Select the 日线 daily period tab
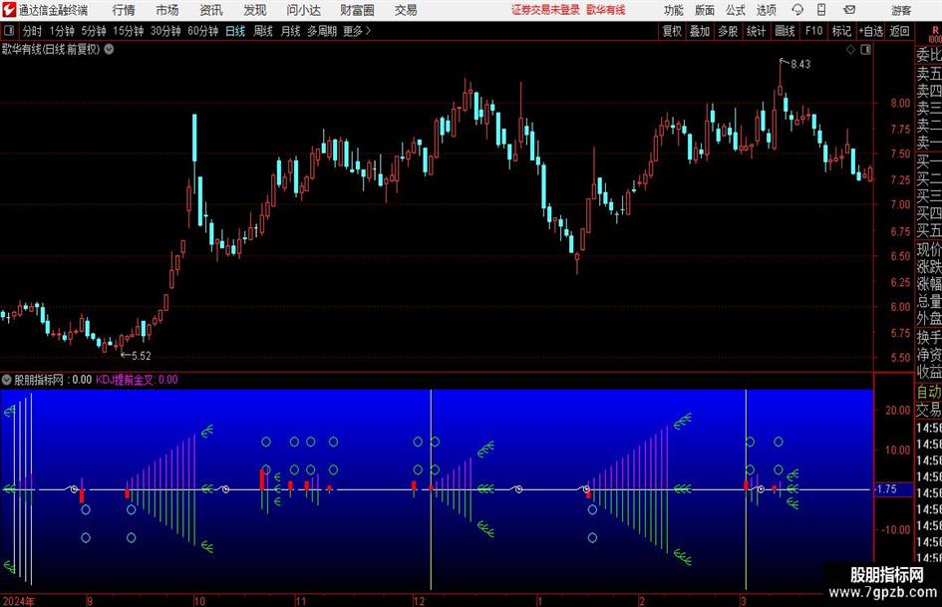This screenshot has width=942, height=607. [235, 31]
